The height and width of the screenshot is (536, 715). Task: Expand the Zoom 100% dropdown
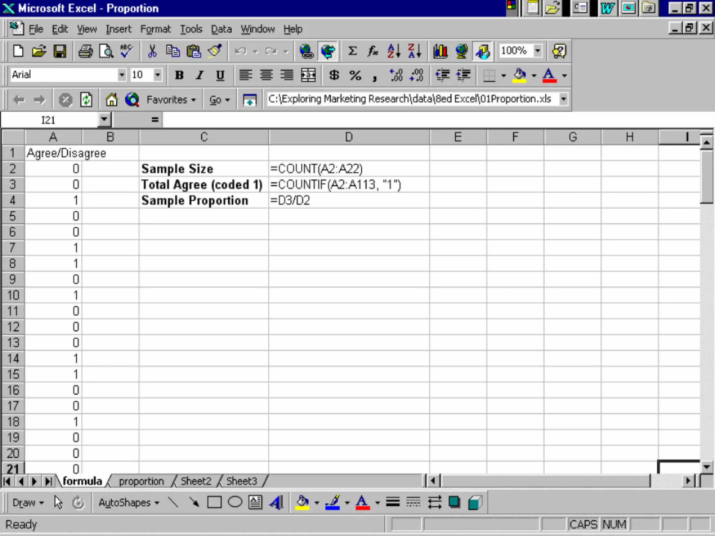click(x=538, y=51)
